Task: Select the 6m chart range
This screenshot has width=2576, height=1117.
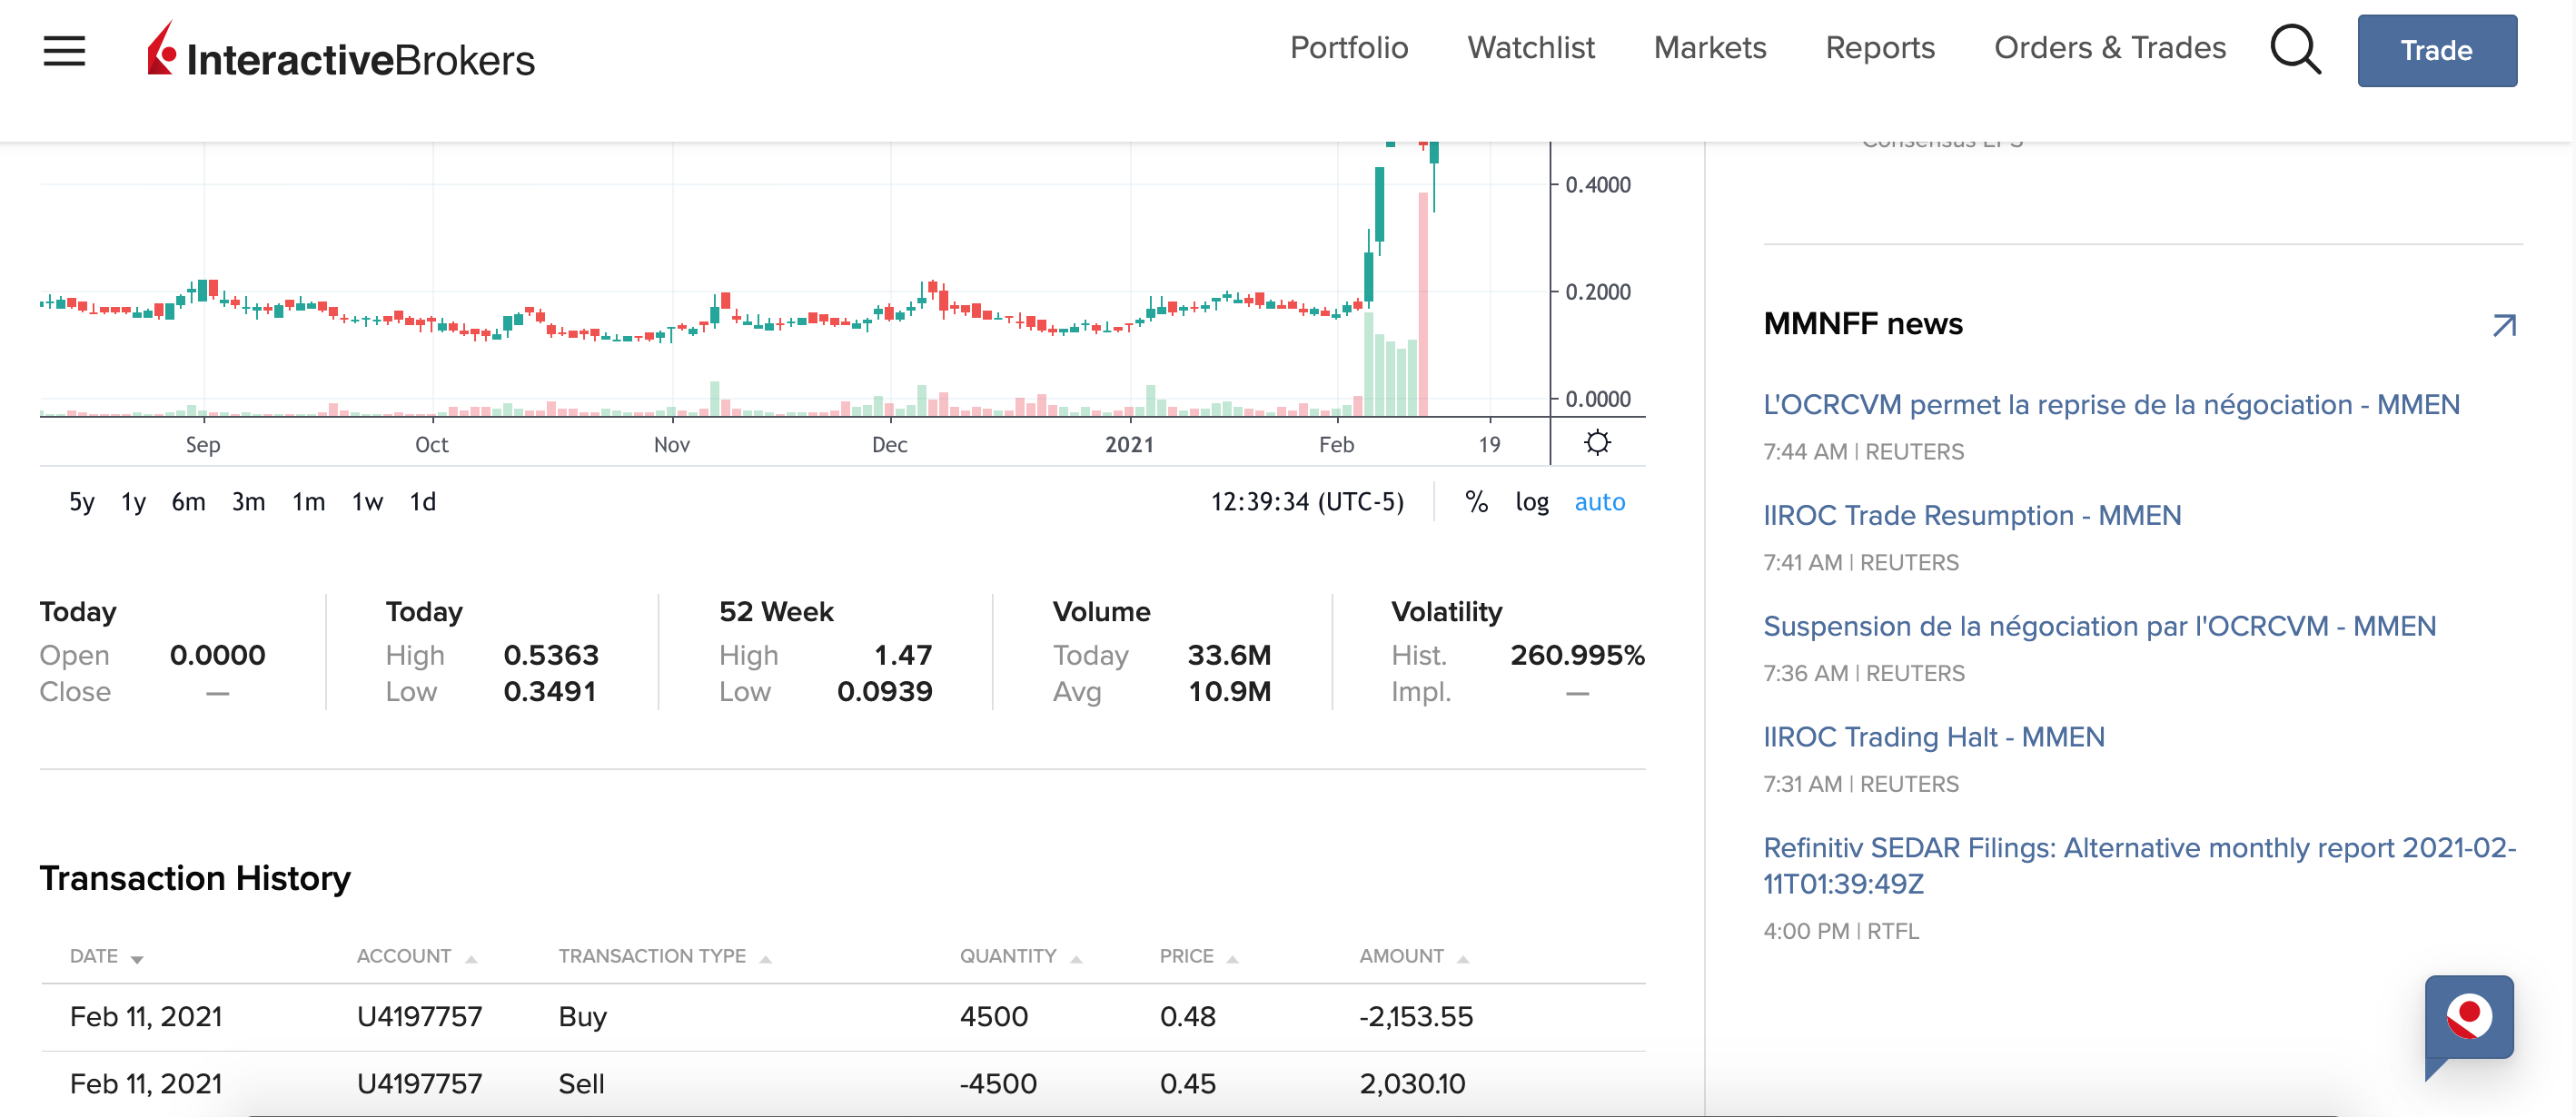Action: tap(188, 502)
